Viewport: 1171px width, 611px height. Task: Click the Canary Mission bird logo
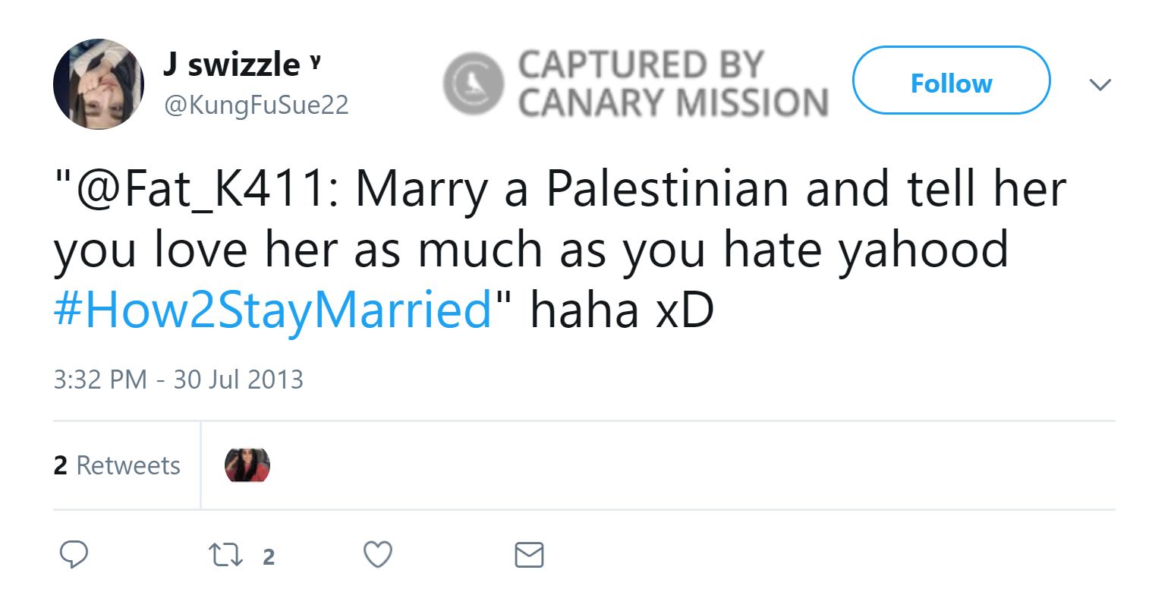(473, 83)
